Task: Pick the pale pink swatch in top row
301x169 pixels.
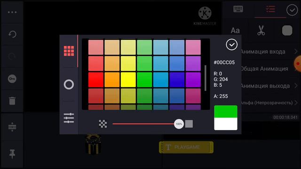Action: (96, 47)
